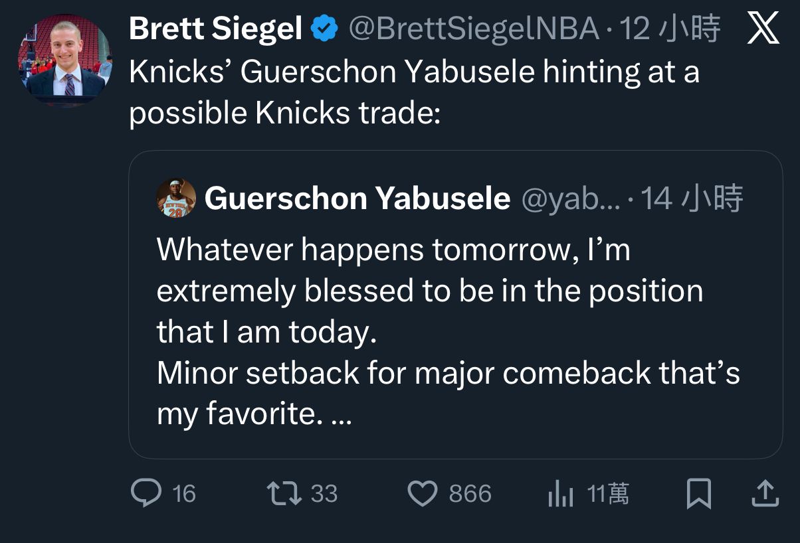Share the tweet using the upload arrow icon
800x543 pixels.
[x=764, y=493]
